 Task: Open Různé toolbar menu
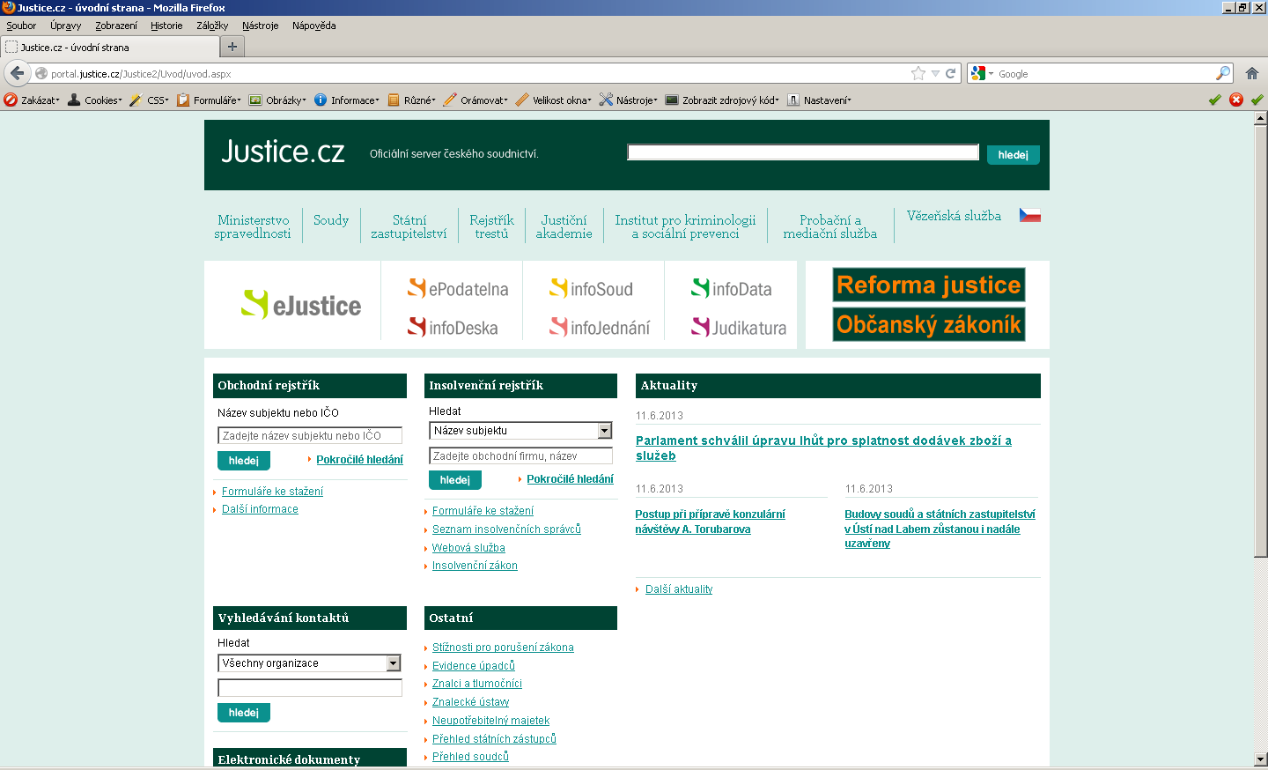pyautogui.click(x=411, y=100)
